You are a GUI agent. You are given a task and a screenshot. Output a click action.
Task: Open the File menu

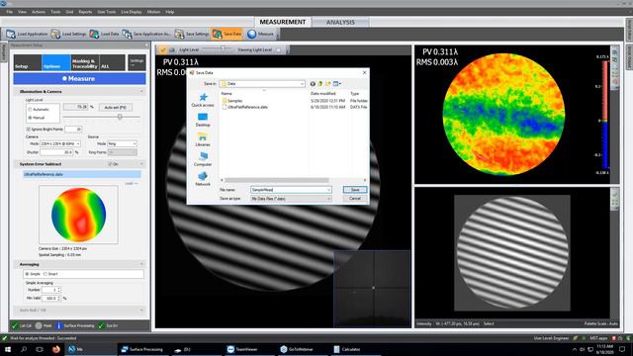coord(9,12)
